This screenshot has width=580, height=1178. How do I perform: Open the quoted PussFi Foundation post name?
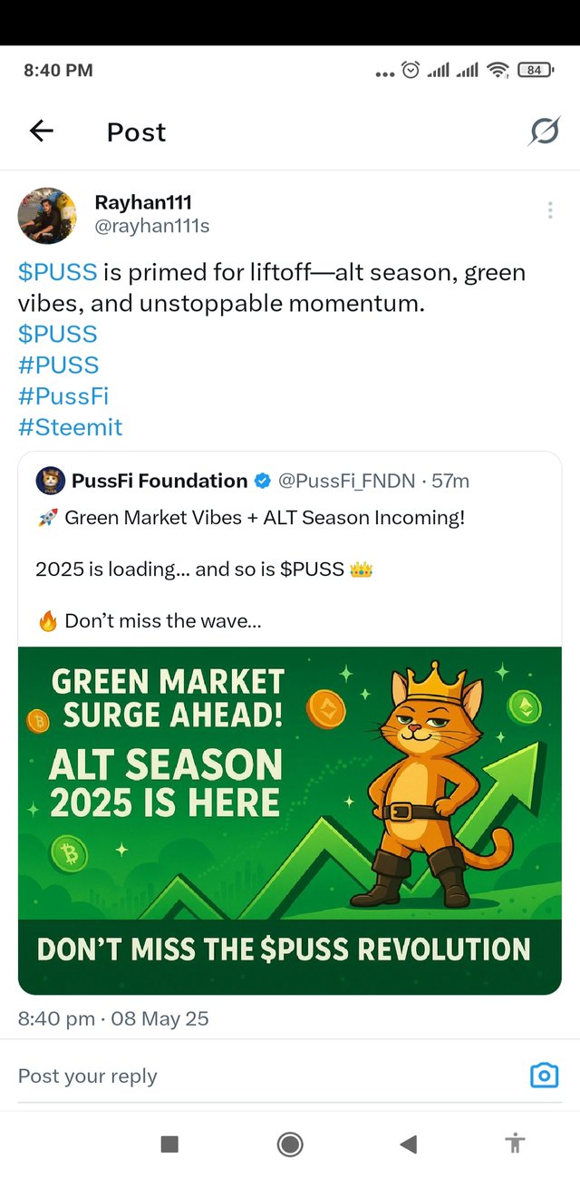[x=159, y=481]
